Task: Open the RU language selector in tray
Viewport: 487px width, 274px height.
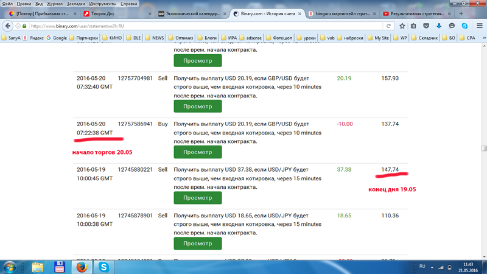Action: [x=422, y=267]
